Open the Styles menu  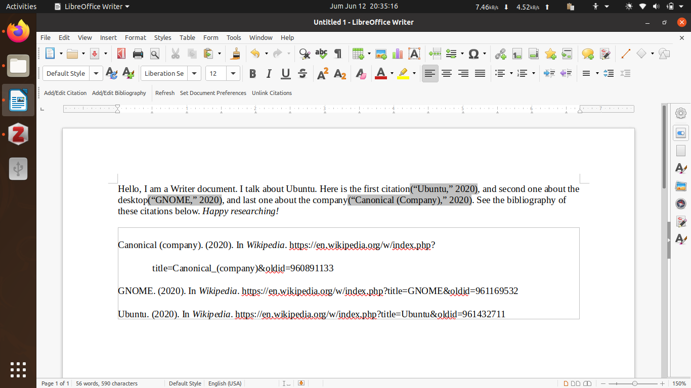(163, 37)
